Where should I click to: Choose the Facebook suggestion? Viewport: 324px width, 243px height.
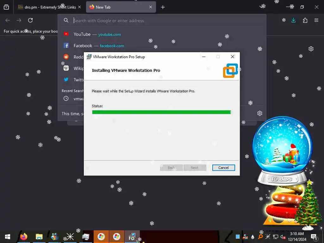[162, 46]
